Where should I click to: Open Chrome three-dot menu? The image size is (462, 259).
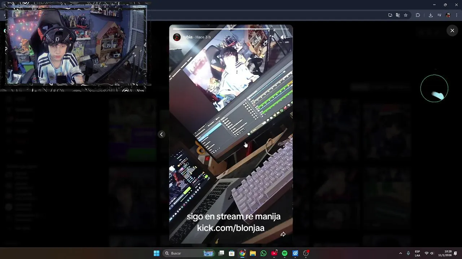[457, 15]
